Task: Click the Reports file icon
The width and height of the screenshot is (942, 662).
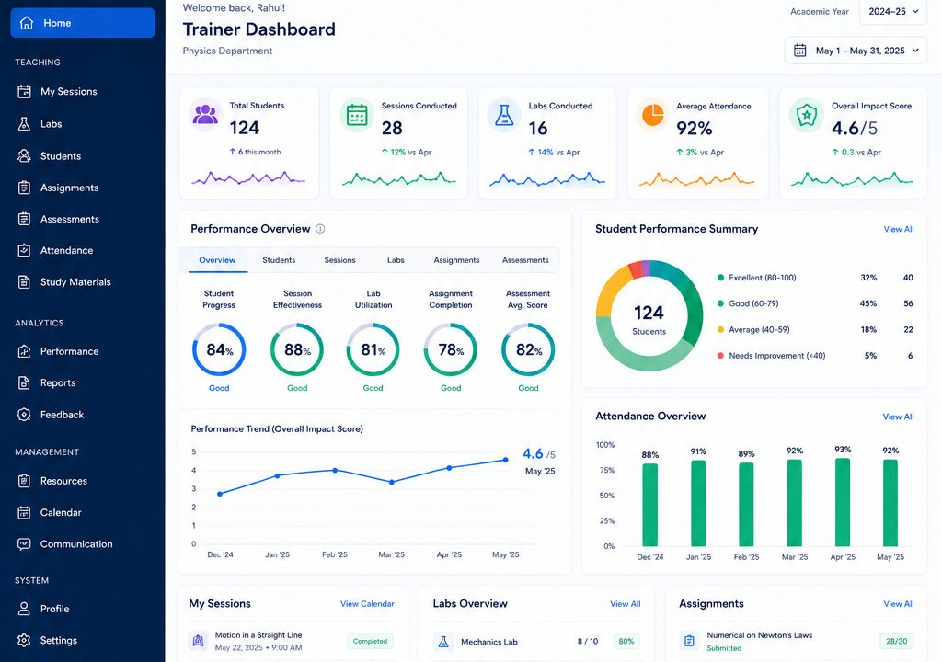Action: (24, 382)
